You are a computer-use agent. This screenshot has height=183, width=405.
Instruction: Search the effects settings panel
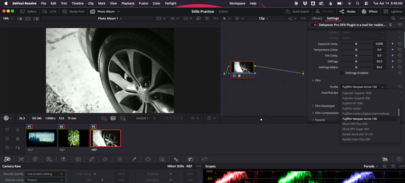pyautogui.click(x=393, y=18)
